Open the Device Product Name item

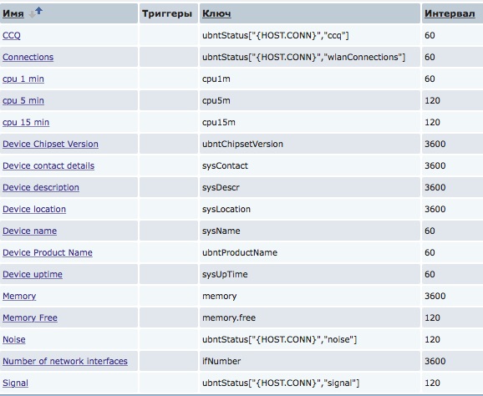pyautogui.click(x=48, y=252)
